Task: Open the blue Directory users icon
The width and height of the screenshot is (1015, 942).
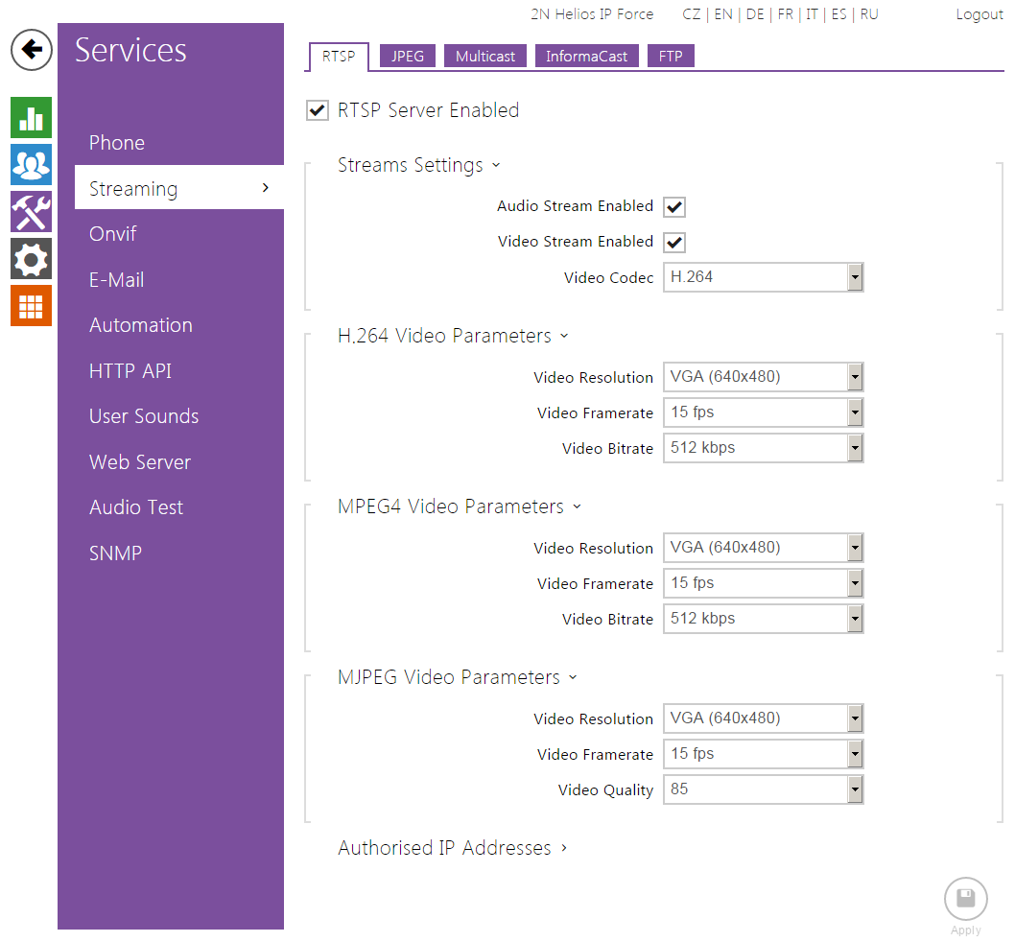Action: (x=31, y=165)
